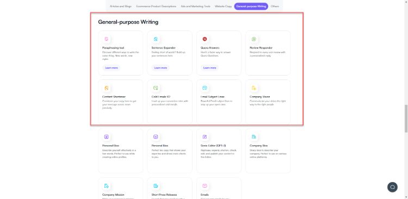Select the Website Copy tab
408x199 pixels.
(x=223, y=6)
